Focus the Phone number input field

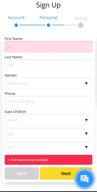coord(48,101)
